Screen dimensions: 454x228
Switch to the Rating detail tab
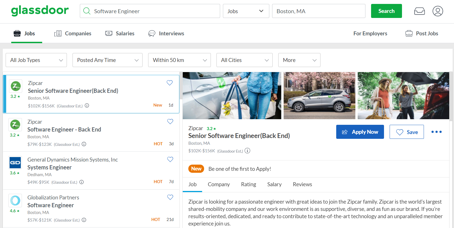click(x=249, y=184)
